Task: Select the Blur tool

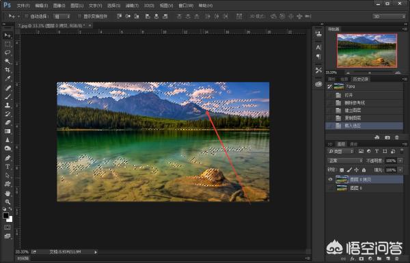Action: click(8, 140)
